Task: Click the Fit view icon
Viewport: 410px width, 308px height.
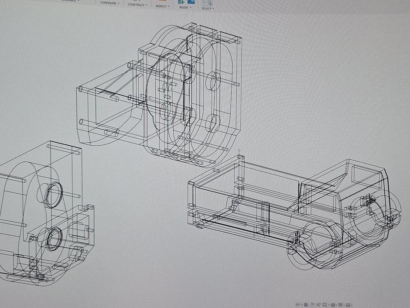Action: 325,305
